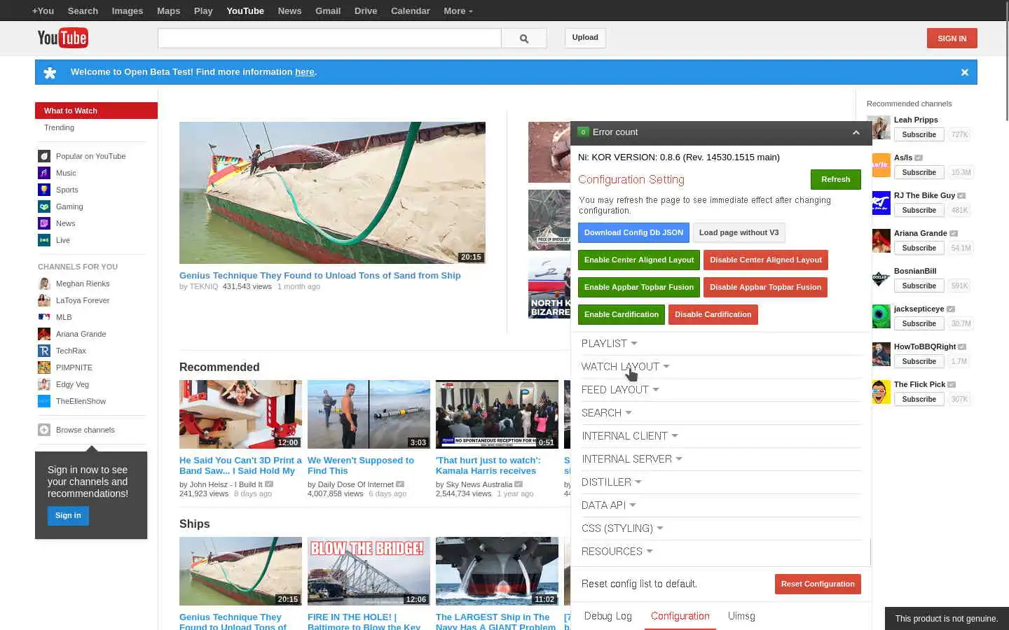
Task: Click Disable Center Aligned Layout button
Action: pos(765,260)
